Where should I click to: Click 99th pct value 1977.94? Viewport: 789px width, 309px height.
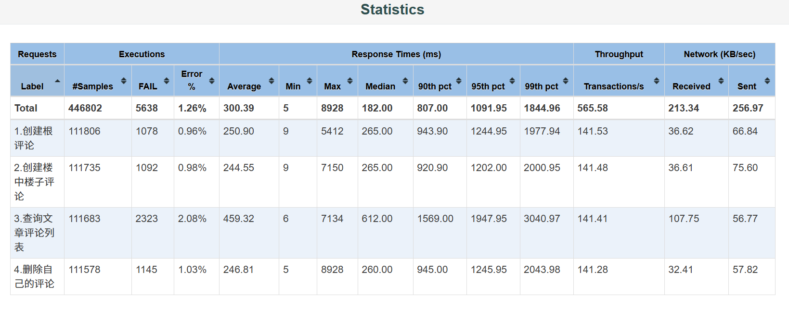point(542,131)
